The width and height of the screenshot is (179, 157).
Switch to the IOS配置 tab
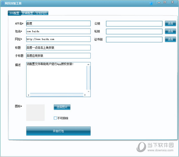[x=14, y=13]
